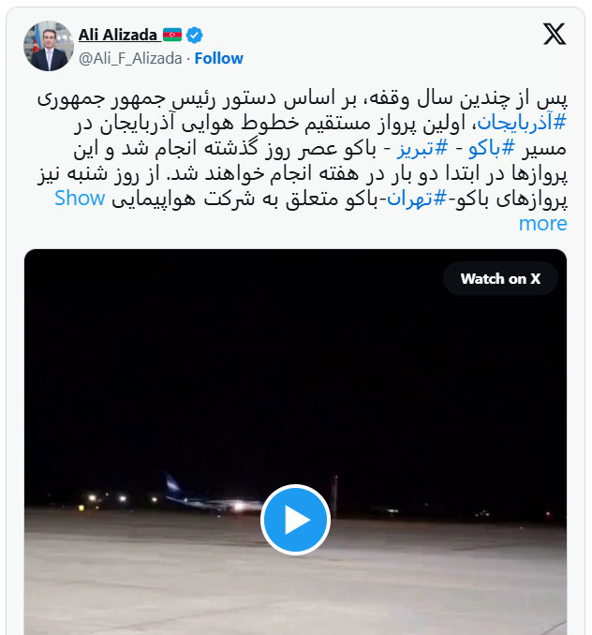Image resolution: width=592 pixels, height=635 pixels.
Task: Click the word "more" under tweet
Action: [542, 224]
